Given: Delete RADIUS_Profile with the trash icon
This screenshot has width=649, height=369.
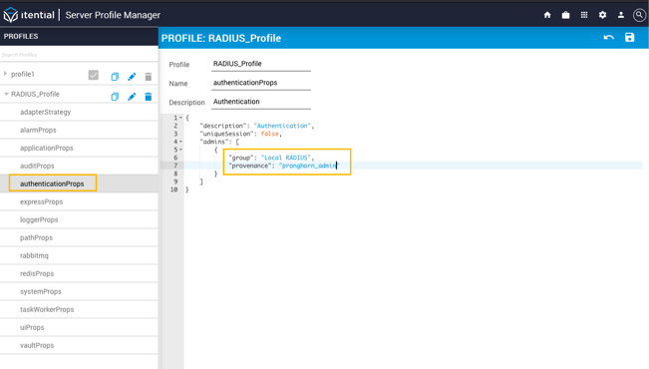Looking at the screenshot, I should 149,97.
